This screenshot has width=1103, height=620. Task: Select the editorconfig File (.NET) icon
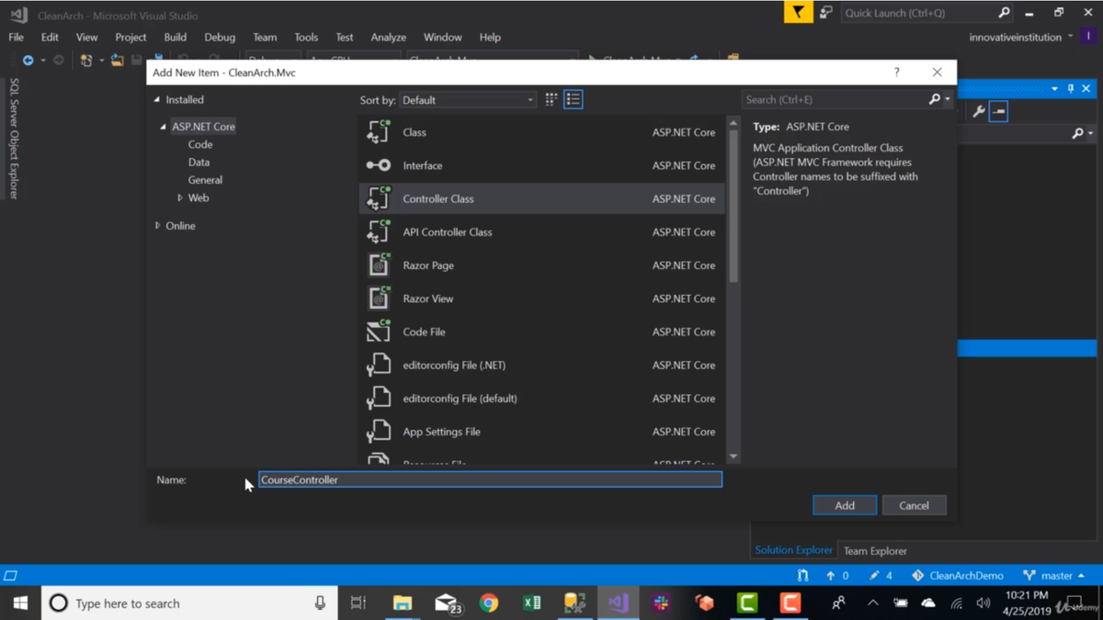click(x=379, y=365)
